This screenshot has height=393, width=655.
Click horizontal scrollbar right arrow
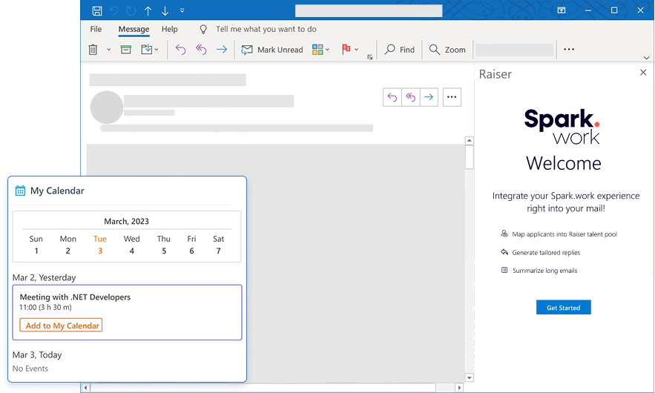click(x=459, y=388)
